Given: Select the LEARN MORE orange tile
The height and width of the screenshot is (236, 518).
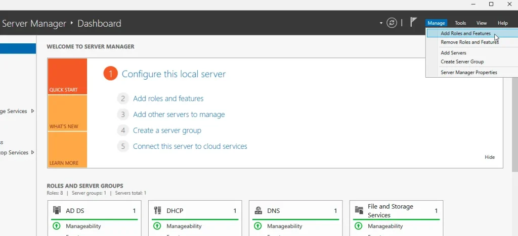Looking at the screenshot, I should (x=67, y=150).
